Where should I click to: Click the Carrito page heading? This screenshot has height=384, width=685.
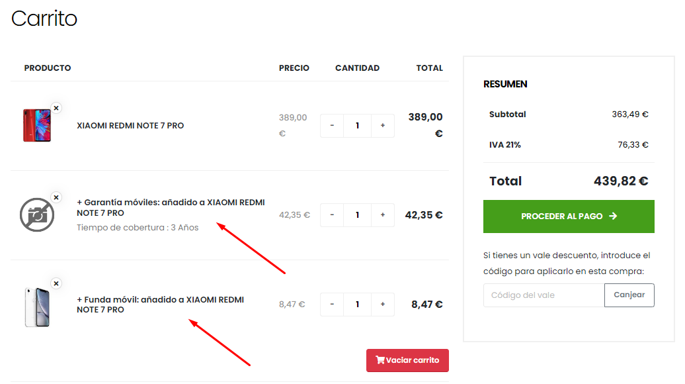(44, 19)
